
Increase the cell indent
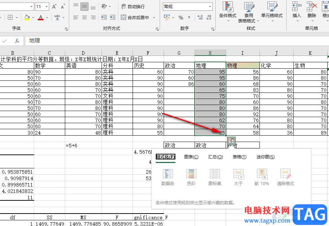coord(113,17)
